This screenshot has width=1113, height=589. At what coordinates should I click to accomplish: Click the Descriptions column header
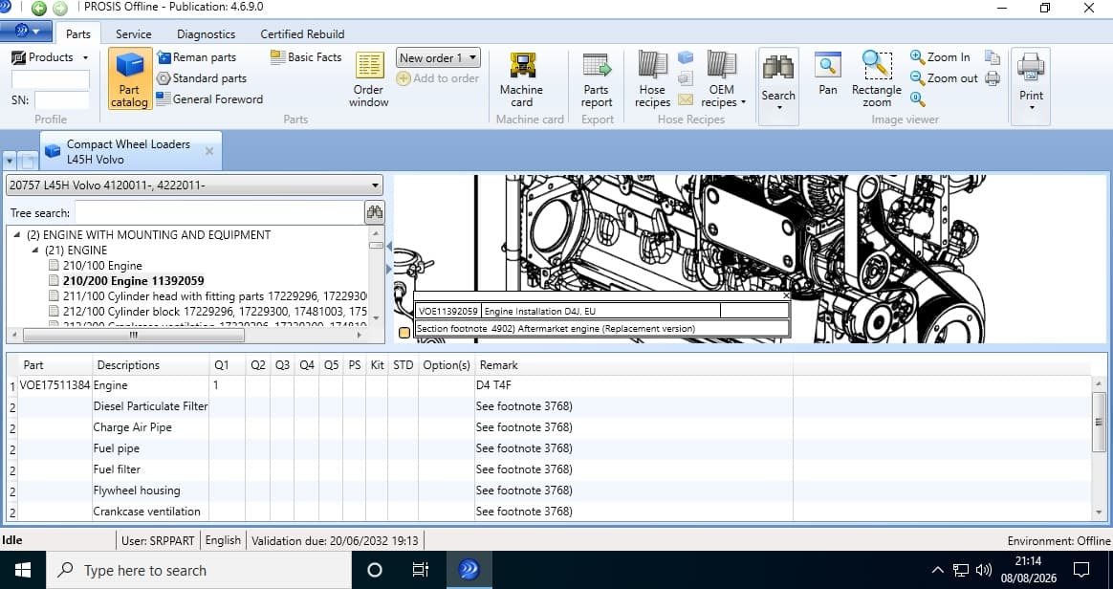pos(128,365)
